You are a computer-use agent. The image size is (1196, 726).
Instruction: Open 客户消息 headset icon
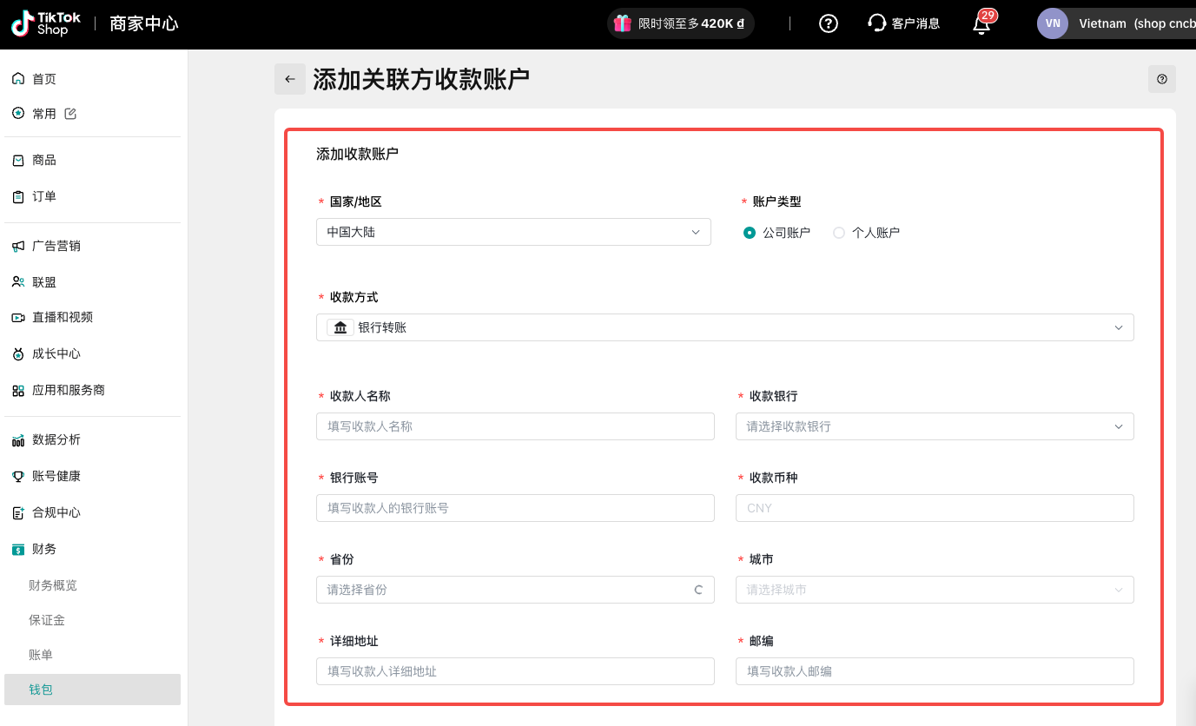click(876, 23)
